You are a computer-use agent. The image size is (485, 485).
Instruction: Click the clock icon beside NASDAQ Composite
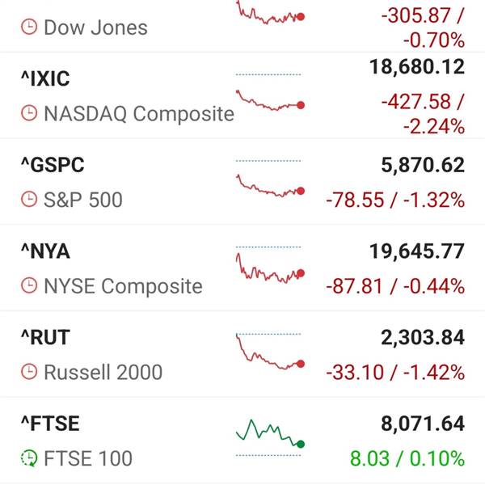click(x=29, y=113)
